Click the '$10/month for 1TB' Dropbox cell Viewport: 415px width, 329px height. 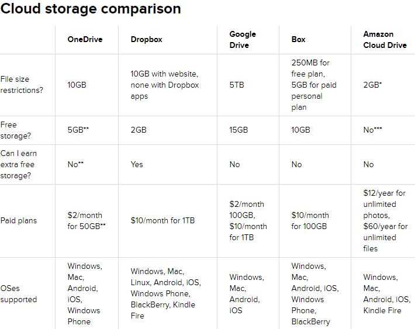click(x=162, y=220)
